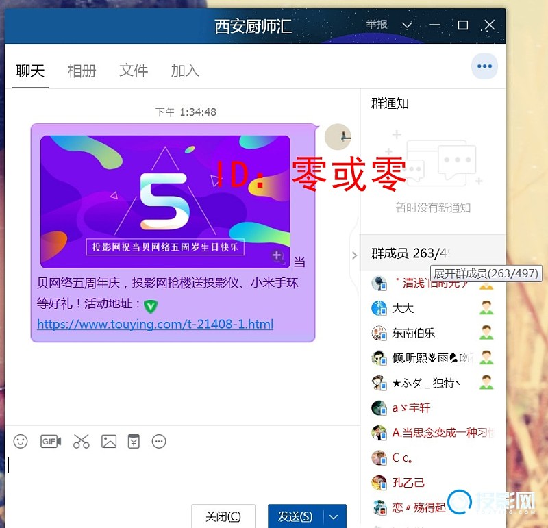Click the avatar of member a丶宇轩

click(x=379, y=407)
